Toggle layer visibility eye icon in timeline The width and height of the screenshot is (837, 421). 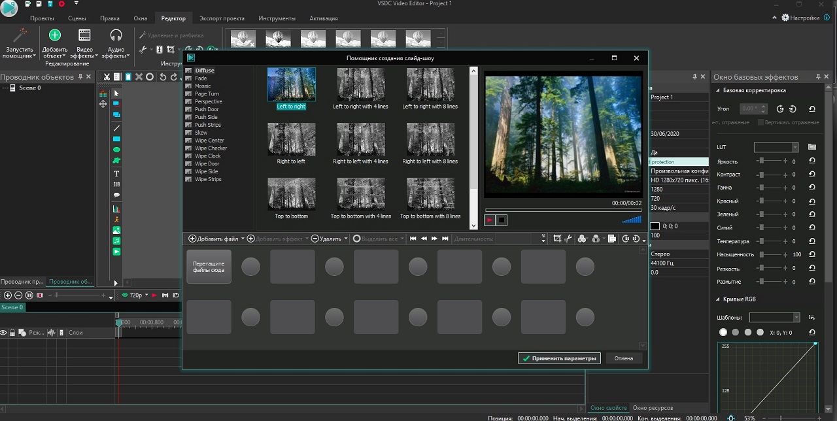[x=4, y=333]
